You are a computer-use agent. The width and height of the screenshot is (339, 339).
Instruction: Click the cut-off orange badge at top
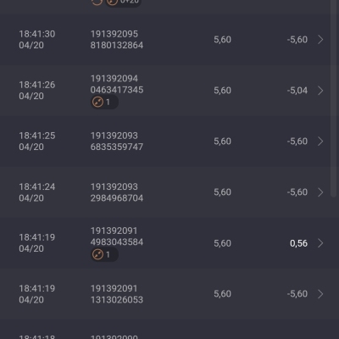[x=124, y=3]
